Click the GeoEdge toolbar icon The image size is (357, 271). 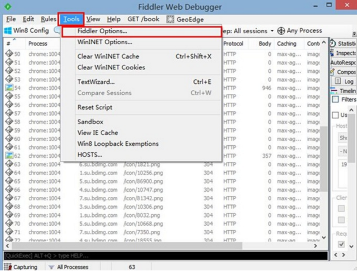(170, 18)
